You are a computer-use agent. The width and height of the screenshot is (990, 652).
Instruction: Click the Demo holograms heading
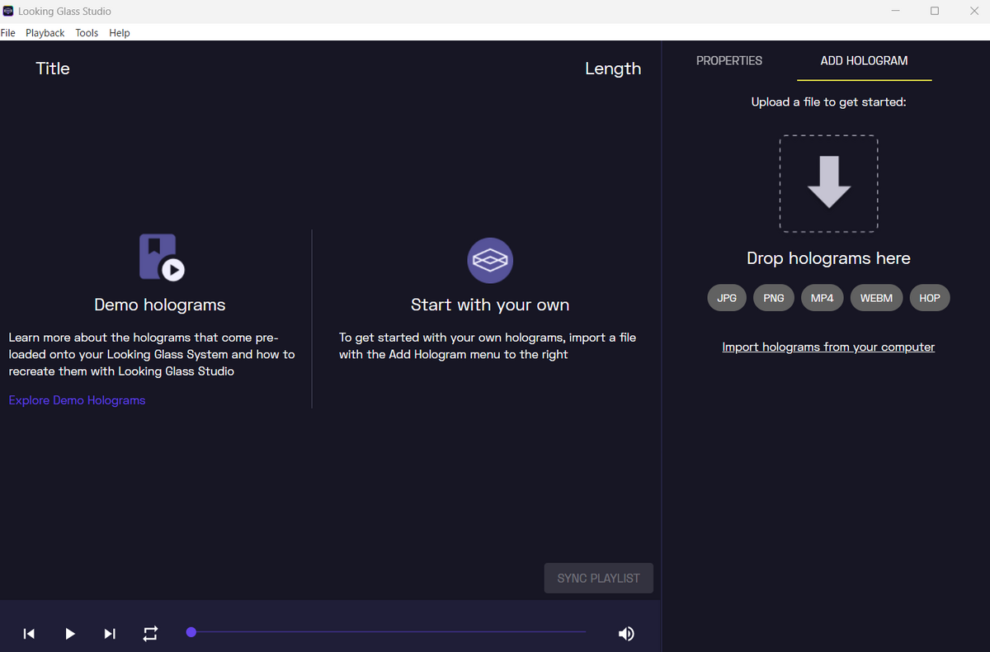tap(160, 305)
